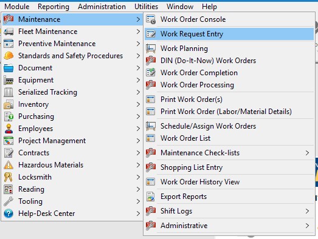Image resolution: width=318 pixels, height=239 pixels.
Task: Open the Reporting menu
Action: (54, 7)
